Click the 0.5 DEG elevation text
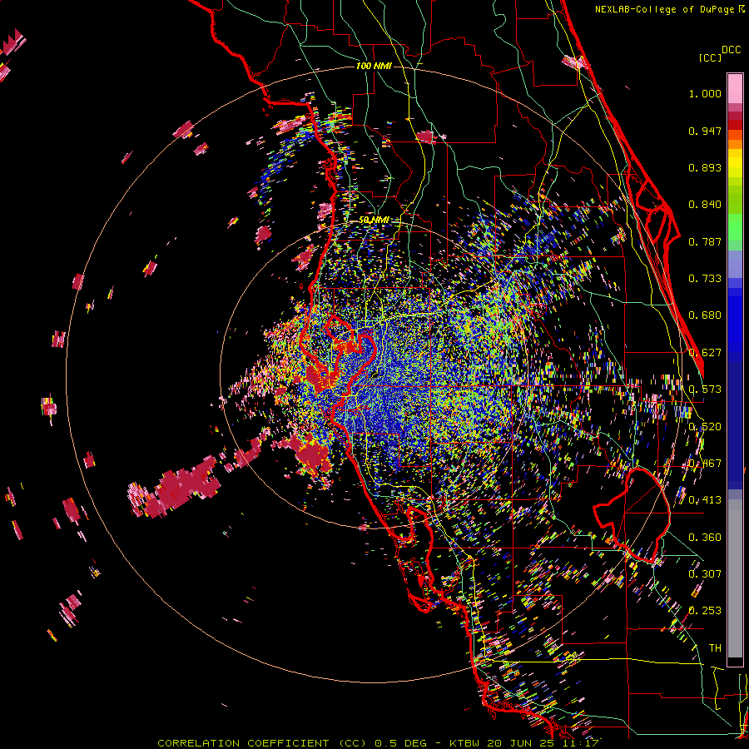 400,743
